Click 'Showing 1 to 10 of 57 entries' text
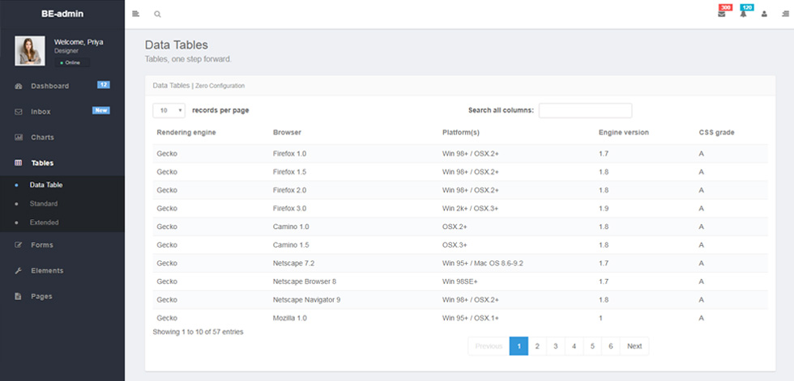Image resolution: width=794 pixels, height=381 pixels. (x=198, y=332)
